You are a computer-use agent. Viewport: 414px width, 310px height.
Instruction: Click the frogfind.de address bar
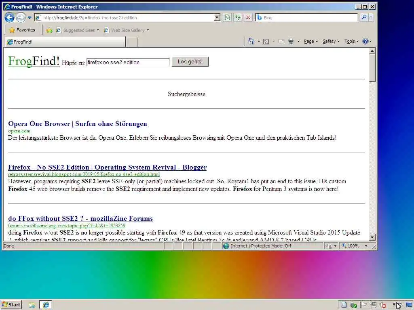[x=124, y=18]
